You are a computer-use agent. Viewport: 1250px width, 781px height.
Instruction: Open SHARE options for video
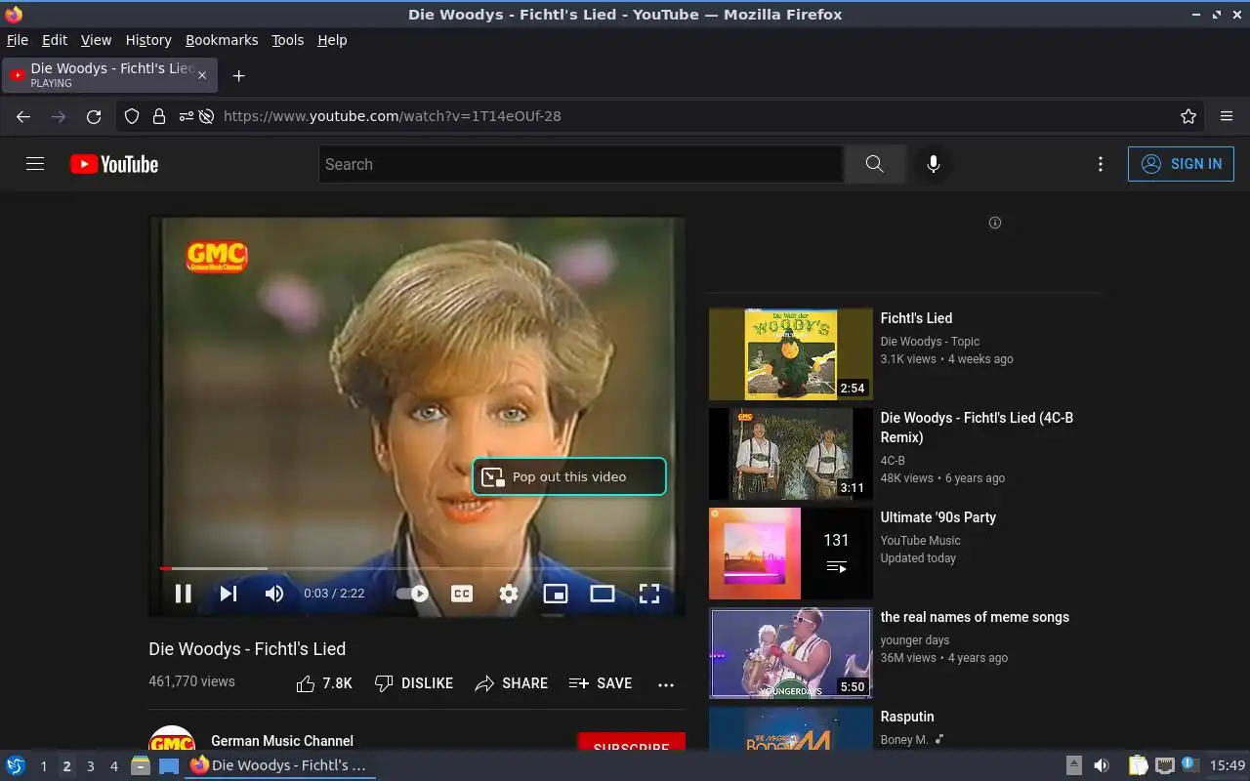(511, 683)
